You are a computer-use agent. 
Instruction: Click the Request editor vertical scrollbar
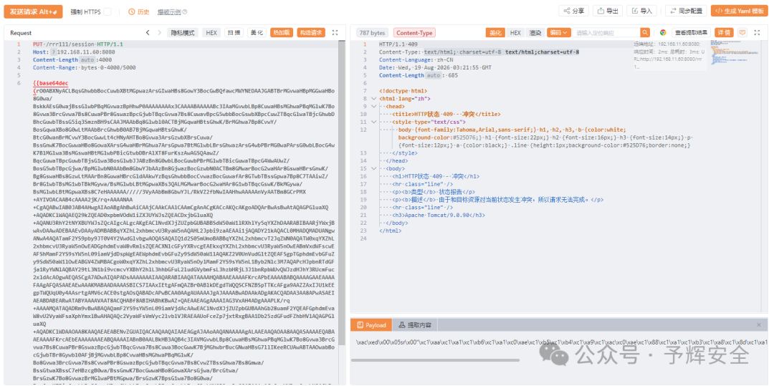342,192
